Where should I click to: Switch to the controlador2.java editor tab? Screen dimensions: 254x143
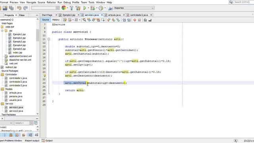[139, 15]
